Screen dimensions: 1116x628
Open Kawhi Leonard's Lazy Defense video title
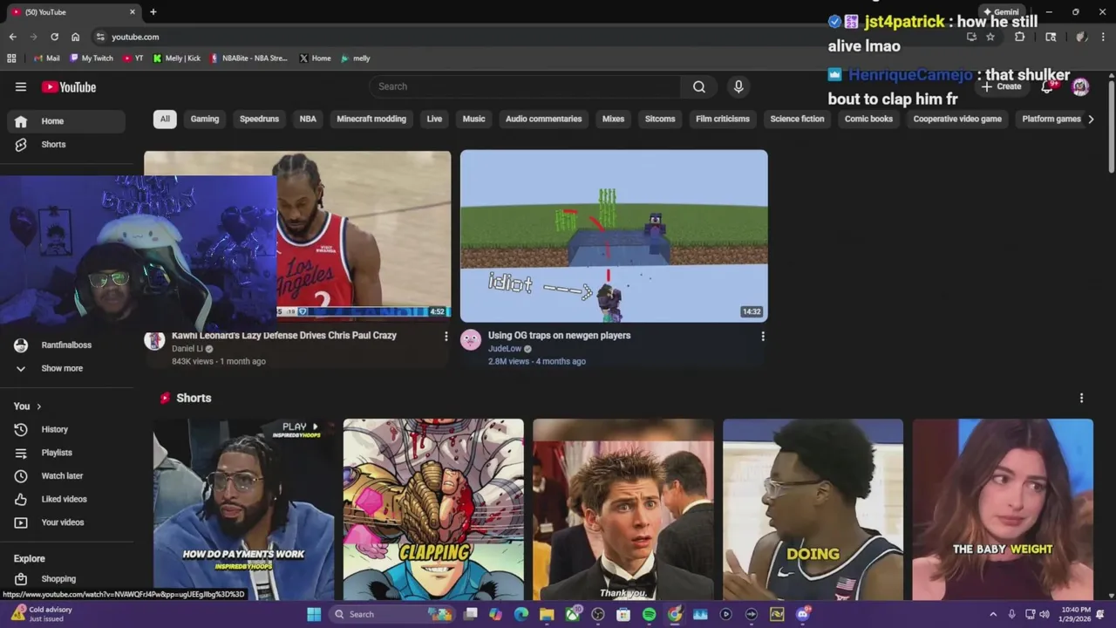coord(284,335)
